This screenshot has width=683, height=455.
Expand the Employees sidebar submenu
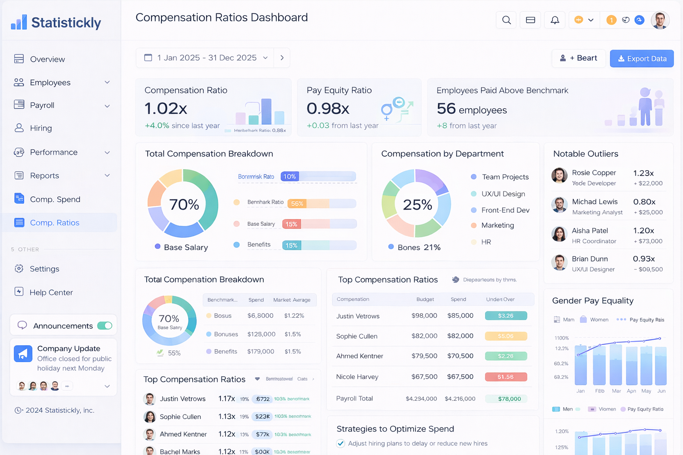(107, 82)
